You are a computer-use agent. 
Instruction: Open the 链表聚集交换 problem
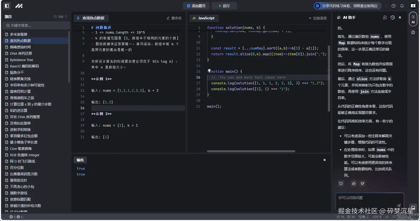pyautogui.click(x=35, y=79)
